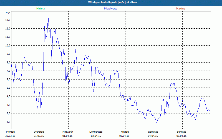Select the Donnerstag day label
The width and height of the screenshot is (222, 139).
click(96, 132)
